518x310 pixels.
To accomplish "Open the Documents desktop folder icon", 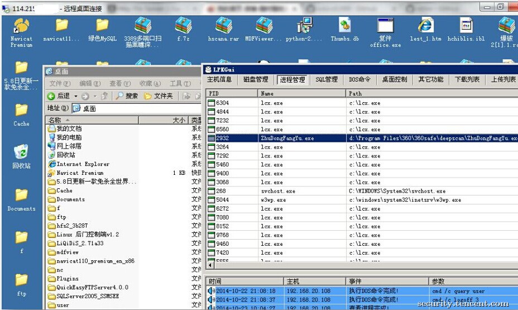I will point(21,199).
